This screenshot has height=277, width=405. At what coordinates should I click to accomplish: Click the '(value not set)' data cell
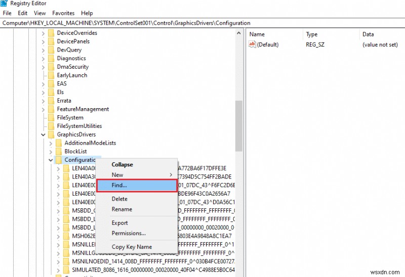click(380, 44)
